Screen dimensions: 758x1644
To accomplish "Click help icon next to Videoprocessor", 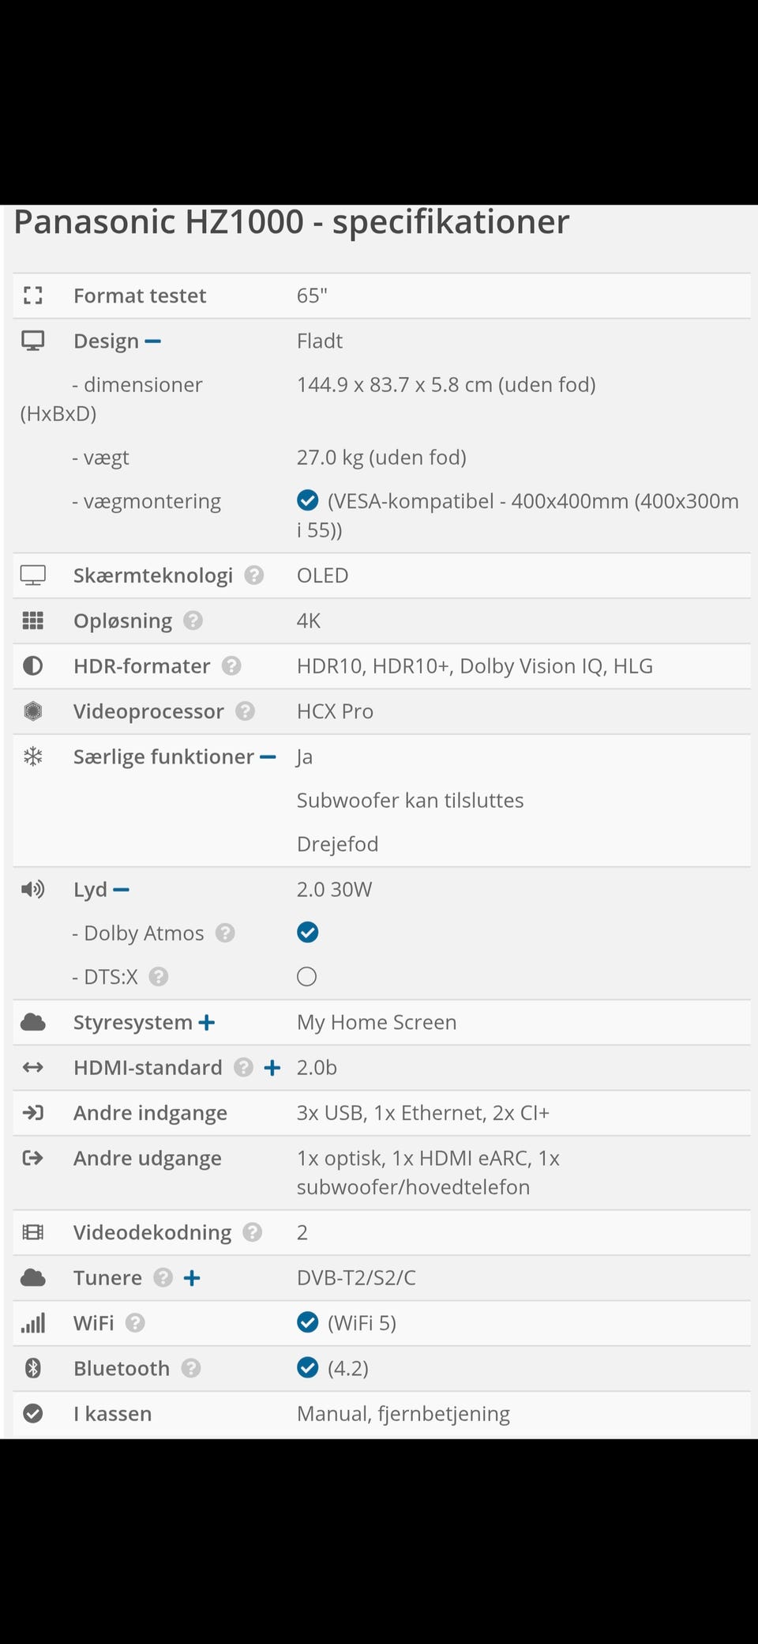I will pos(245,711).
